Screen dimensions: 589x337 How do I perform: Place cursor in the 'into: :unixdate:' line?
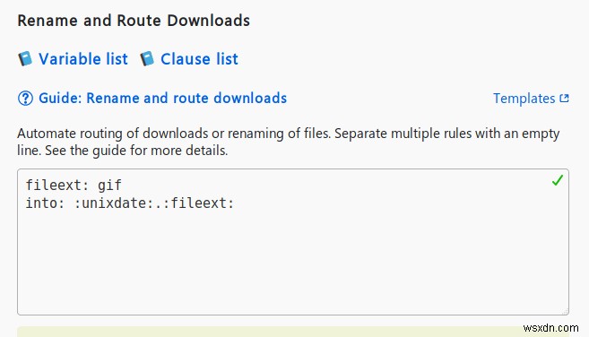130,203
